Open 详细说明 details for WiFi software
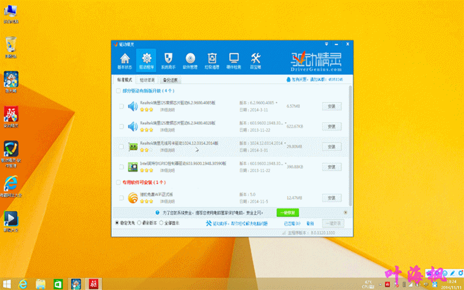Screen dimensions: 464x290 tap(168, 201)
